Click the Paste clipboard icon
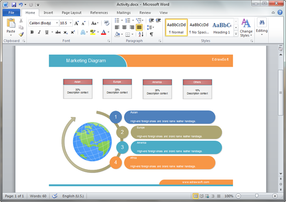The height and width of the screenshot is (202, 286). pyautogui.click(x=10, y=25)
